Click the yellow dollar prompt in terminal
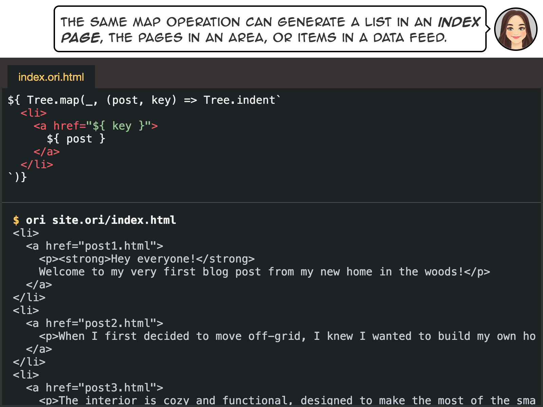The height and width of the screenshot is (407, 543). tap(16, 220)
